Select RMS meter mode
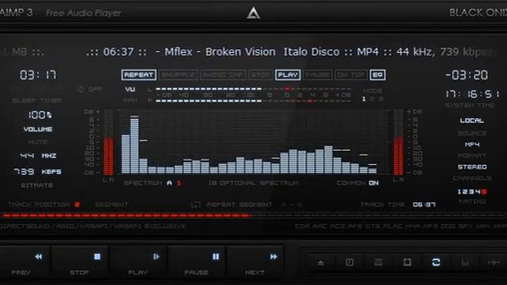The height and width of the screenshot is (285, 507). pos(130,101)
